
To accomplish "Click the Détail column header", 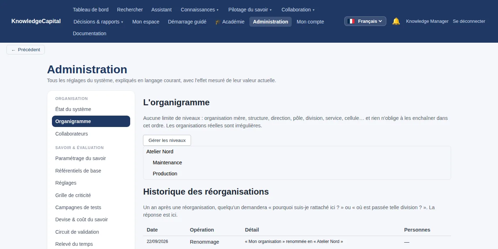I will [x=252, y=230].
